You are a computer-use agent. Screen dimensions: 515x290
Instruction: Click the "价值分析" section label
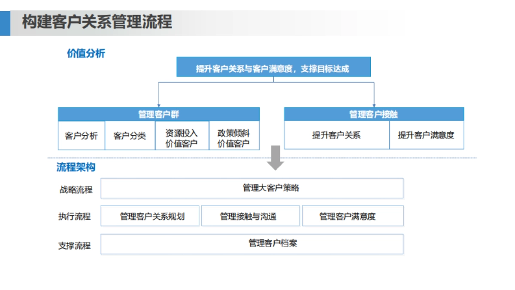[x=86, y=53]
